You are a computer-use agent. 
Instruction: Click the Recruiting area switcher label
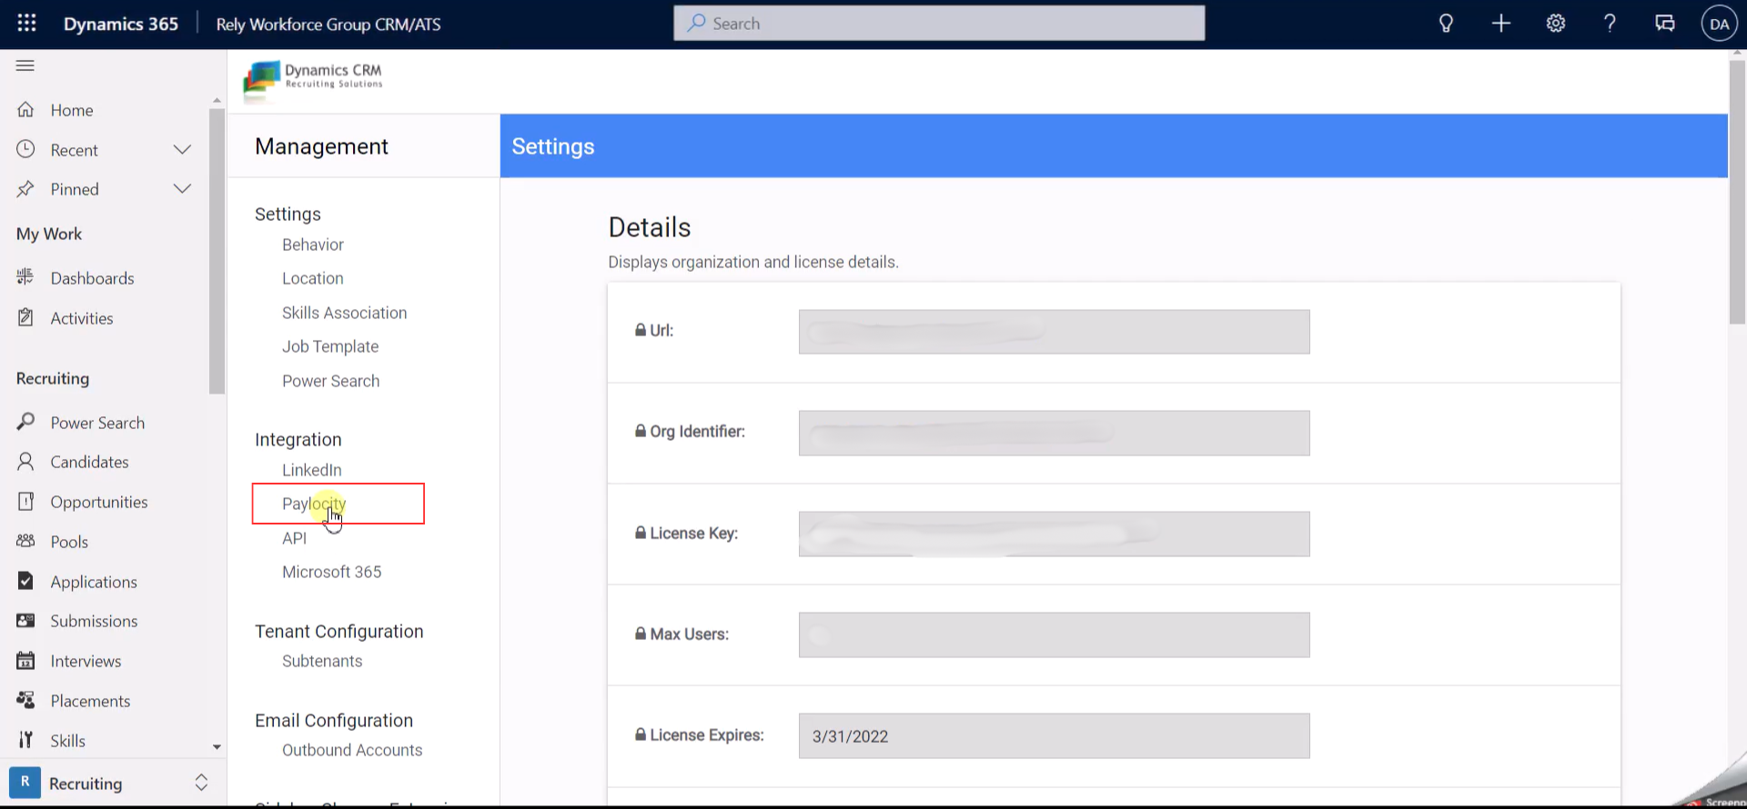pos(86,784)
